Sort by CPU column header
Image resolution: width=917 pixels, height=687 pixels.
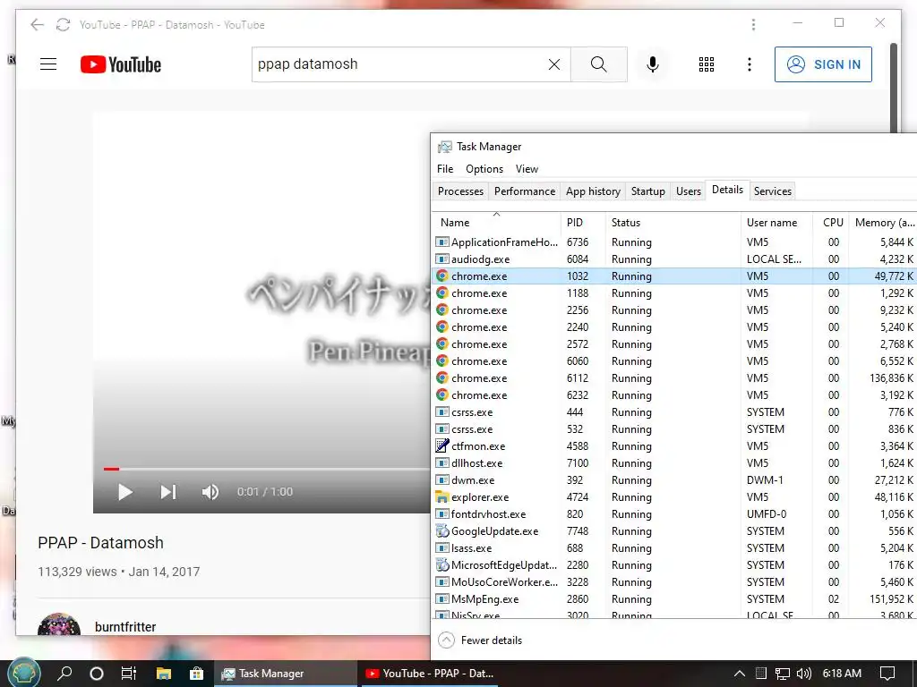coord(830,222)
